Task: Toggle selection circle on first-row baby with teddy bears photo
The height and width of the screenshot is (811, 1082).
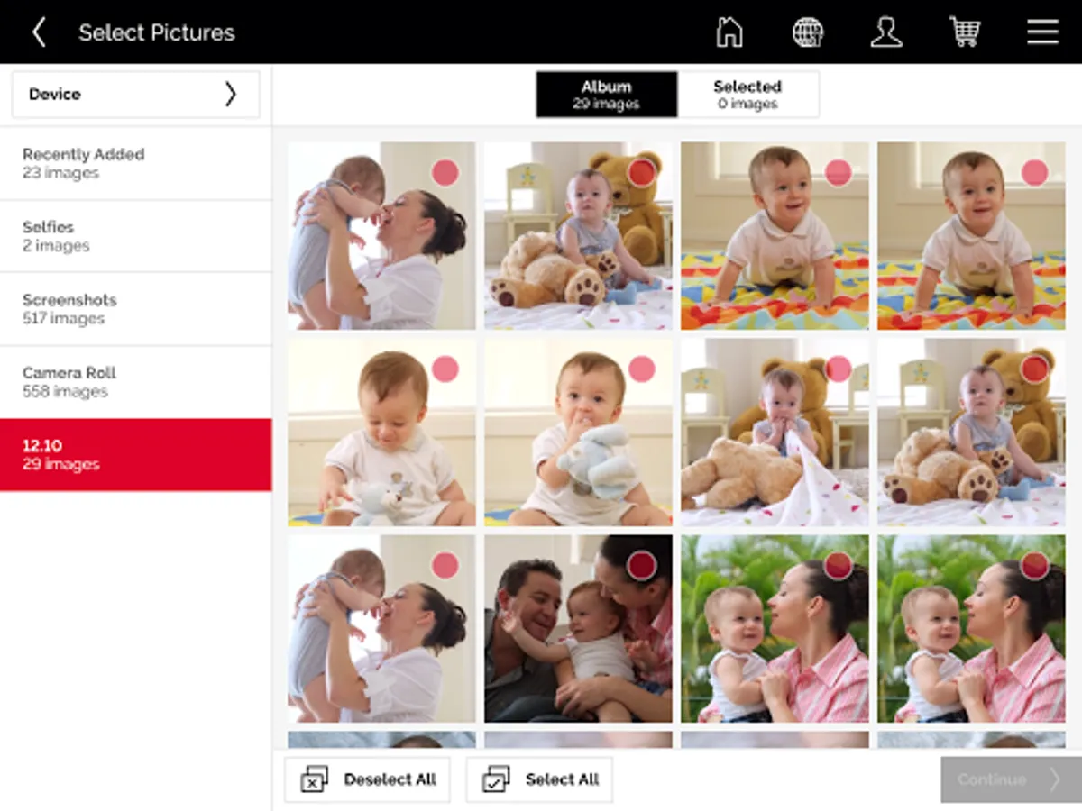Action: tap(641, 172)
